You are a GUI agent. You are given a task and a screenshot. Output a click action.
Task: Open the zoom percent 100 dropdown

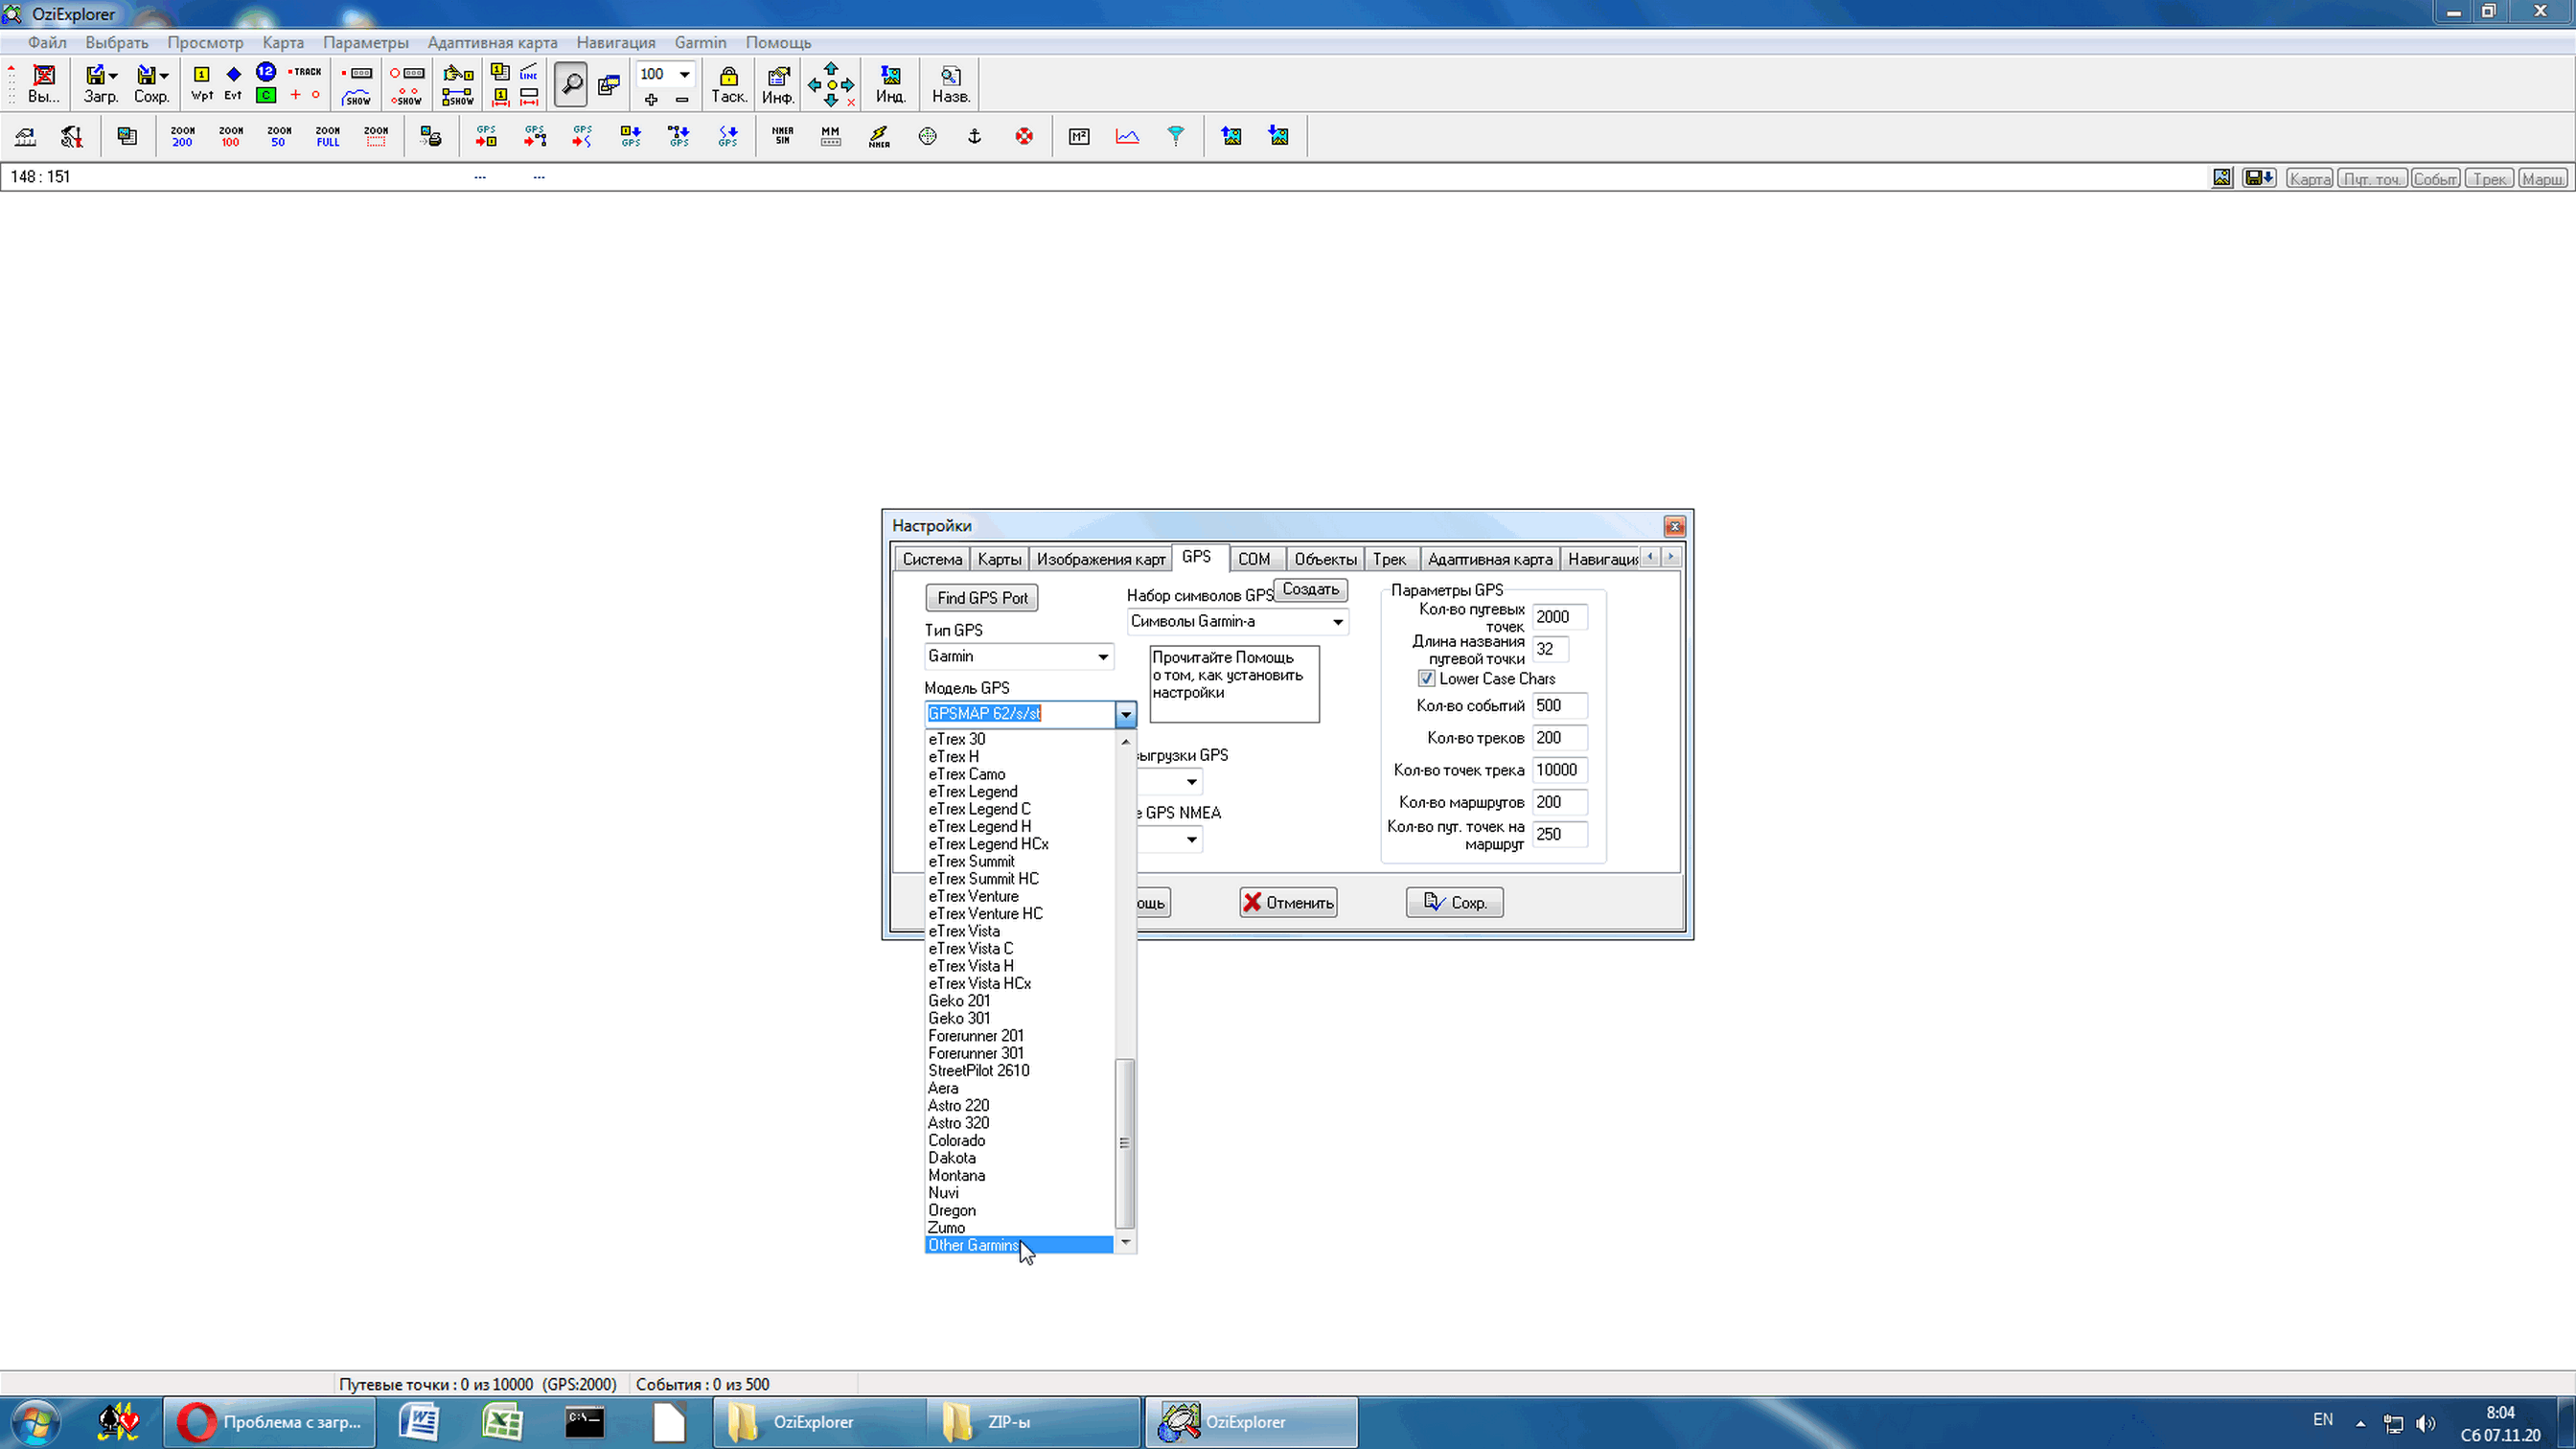(x=685, y=74)
